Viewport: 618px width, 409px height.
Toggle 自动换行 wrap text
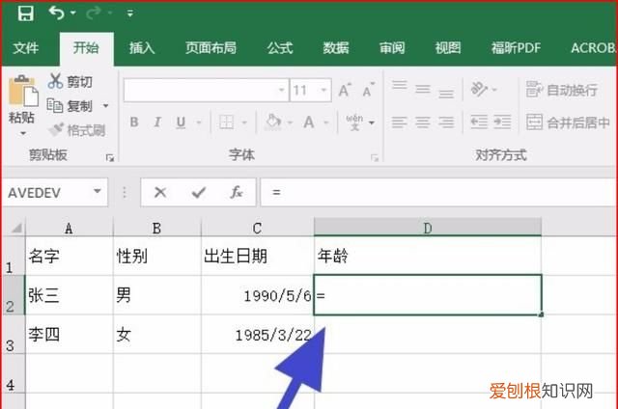[x=562, y=90]
